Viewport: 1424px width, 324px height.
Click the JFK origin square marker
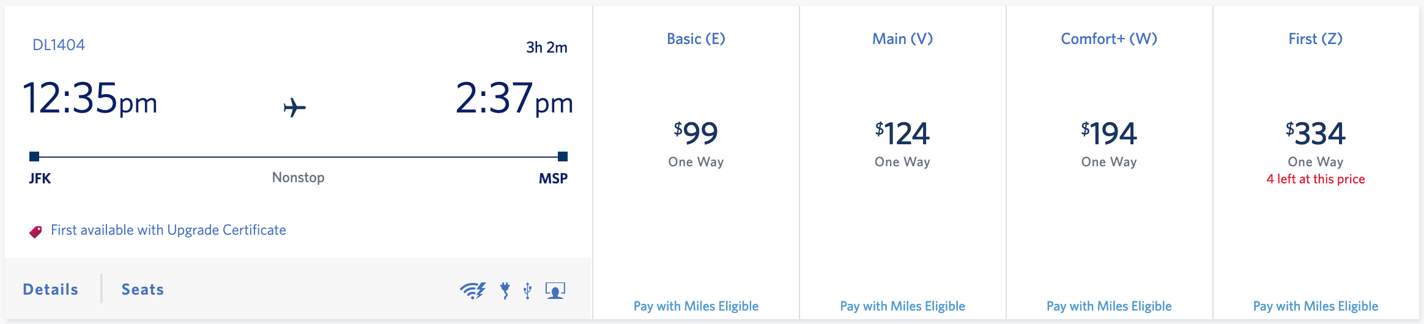tap(34, 156)
